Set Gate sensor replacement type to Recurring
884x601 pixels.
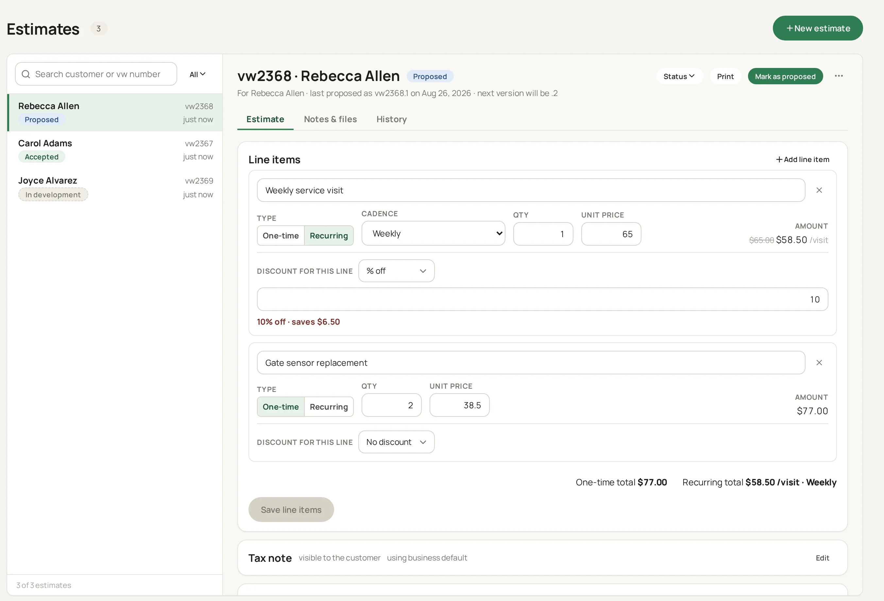tap(329, 407)
